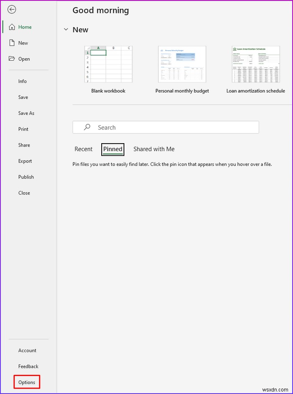
Task: Open Loan amortization schedule template thumbnail
Action: 256,64
